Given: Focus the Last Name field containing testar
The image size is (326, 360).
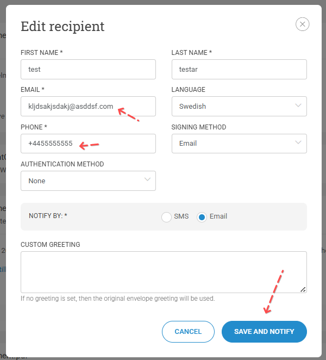Looking at the screenshot, I should point(239,70).
